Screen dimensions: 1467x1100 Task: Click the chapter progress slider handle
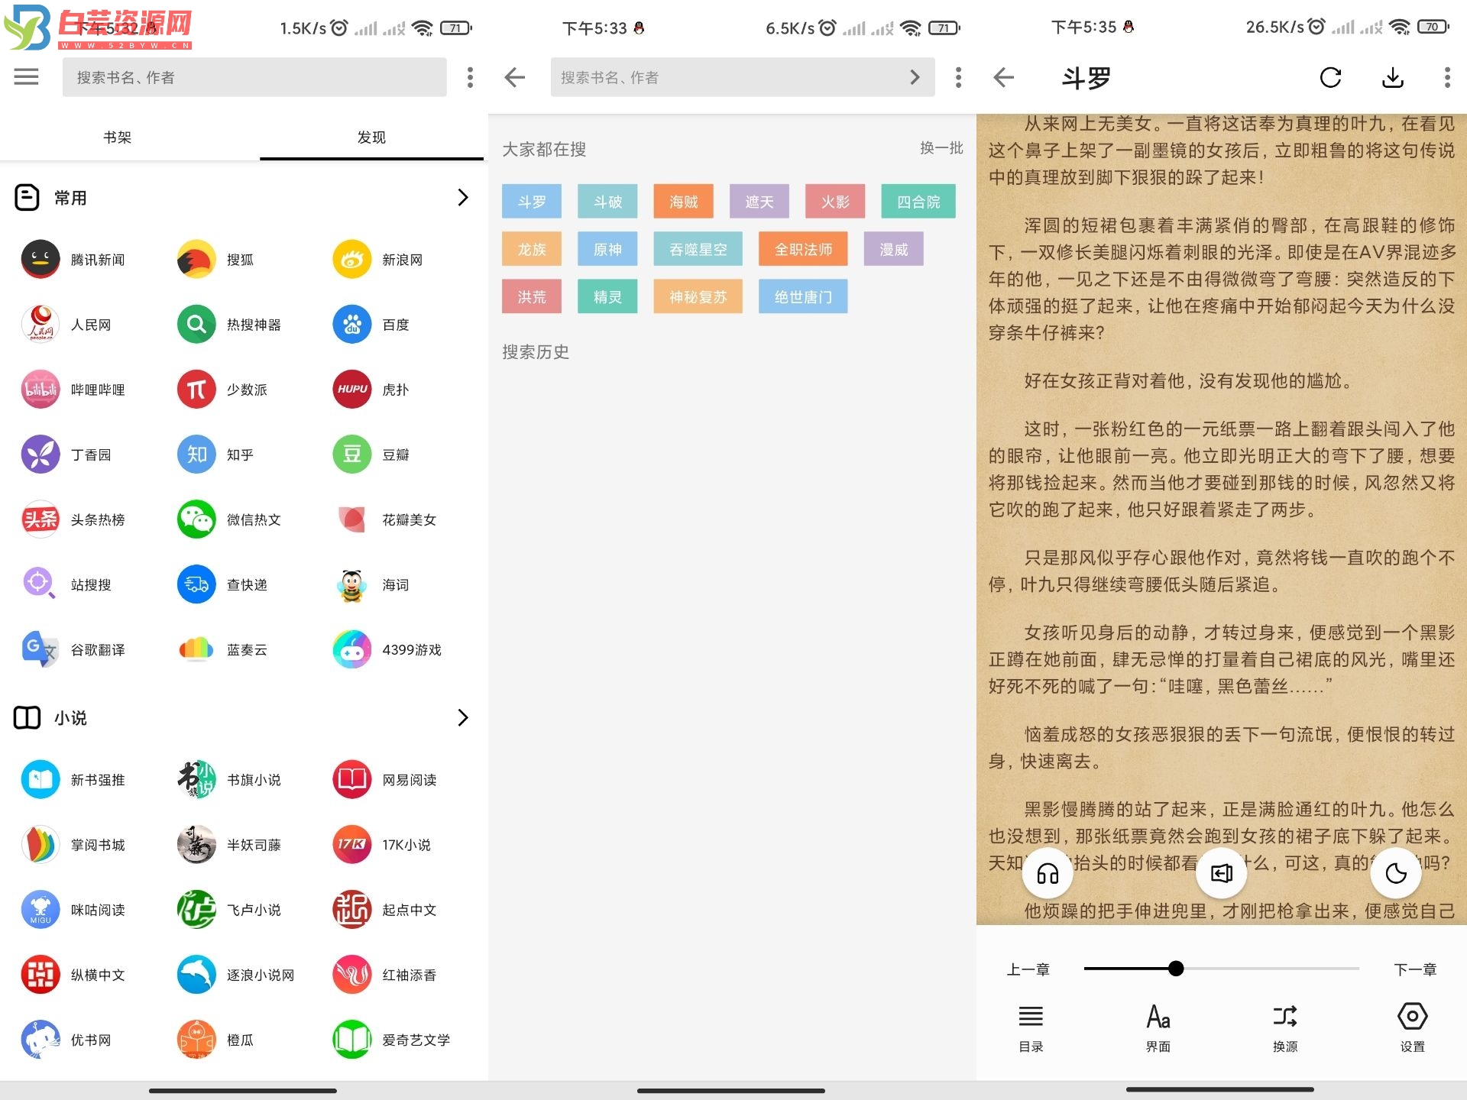1176,969
